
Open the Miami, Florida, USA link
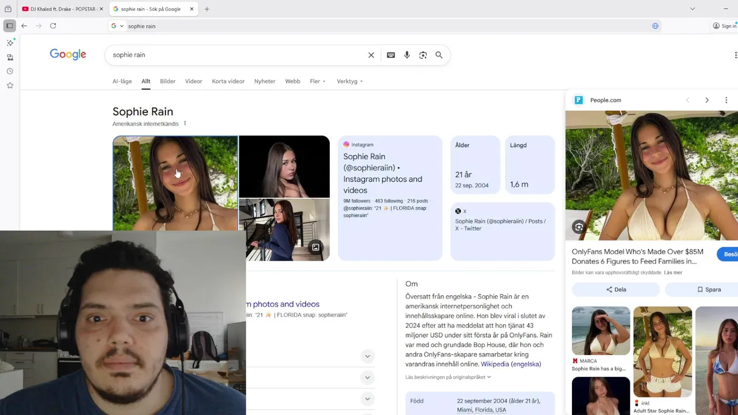(x=481, y=410)
